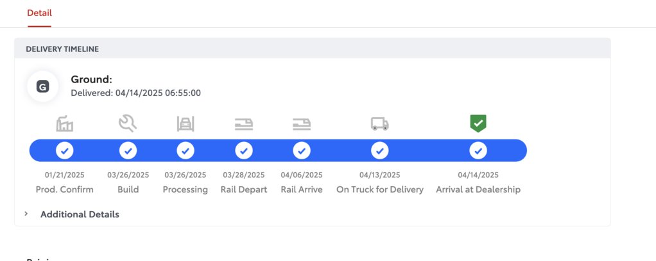Select the car Processing icon

point(186,124)
